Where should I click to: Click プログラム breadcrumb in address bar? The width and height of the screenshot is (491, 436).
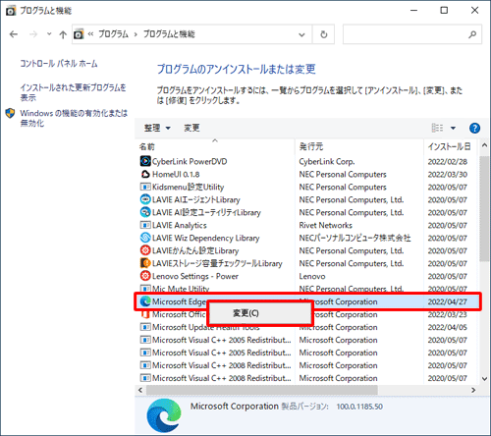[113, 34]
